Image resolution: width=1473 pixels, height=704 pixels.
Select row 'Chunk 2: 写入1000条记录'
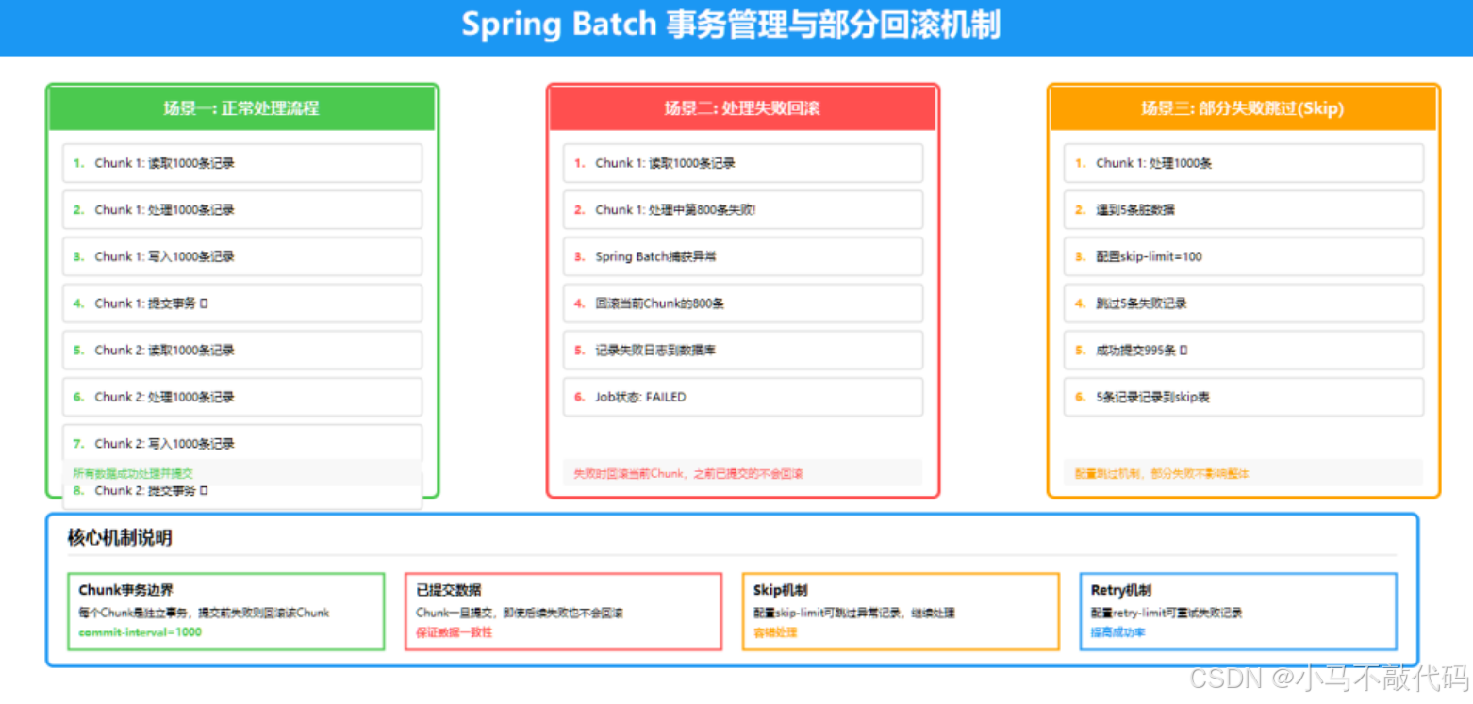(x=242, y=443)
